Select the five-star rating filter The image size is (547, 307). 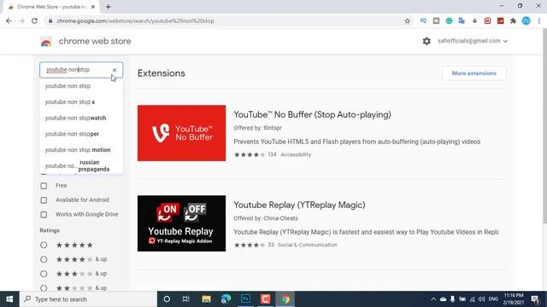click(x=44, y=245)
